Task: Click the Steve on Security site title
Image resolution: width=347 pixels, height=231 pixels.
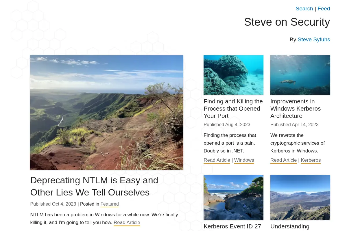Action: (287, 22)
